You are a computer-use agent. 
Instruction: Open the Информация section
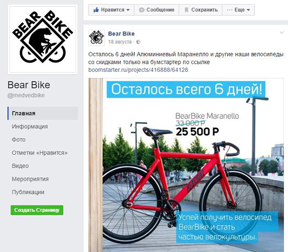click(30, 126)
